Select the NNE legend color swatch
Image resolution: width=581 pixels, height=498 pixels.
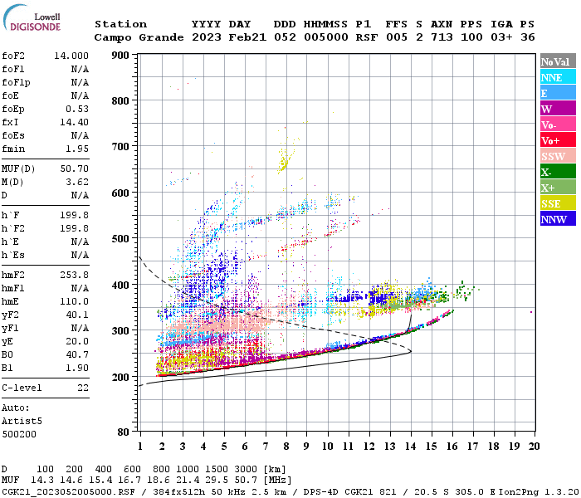coord(558,77)
